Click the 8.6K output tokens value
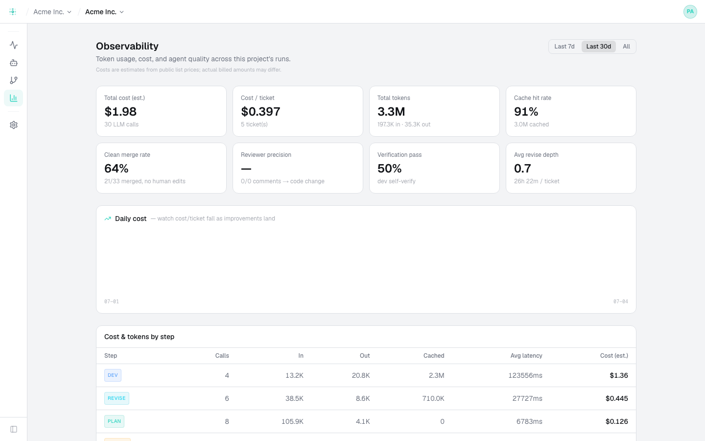The image size is (705, 441). [363, 398]
